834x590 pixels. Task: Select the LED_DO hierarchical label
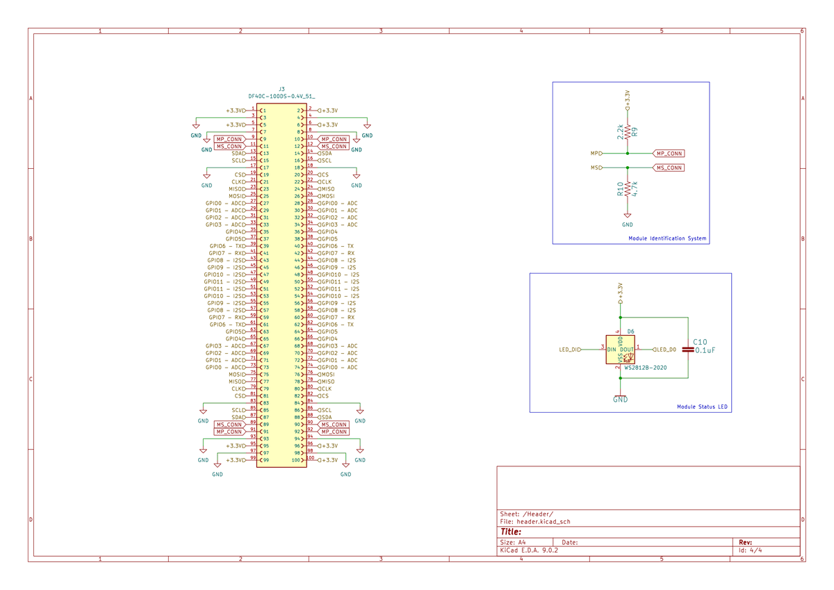pos(664,350)
